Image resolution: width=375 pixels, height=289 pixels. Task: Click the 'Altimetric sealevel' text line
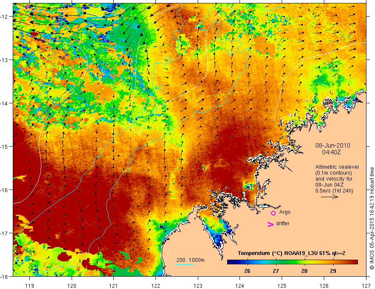pyautogui.click(x=337, y=167)
